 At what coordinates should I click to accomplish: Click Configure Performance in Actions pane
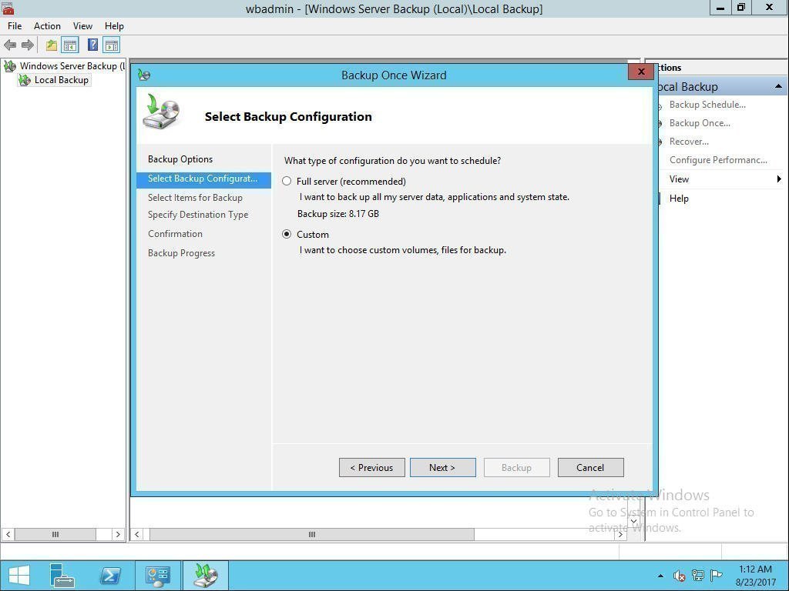718,160
